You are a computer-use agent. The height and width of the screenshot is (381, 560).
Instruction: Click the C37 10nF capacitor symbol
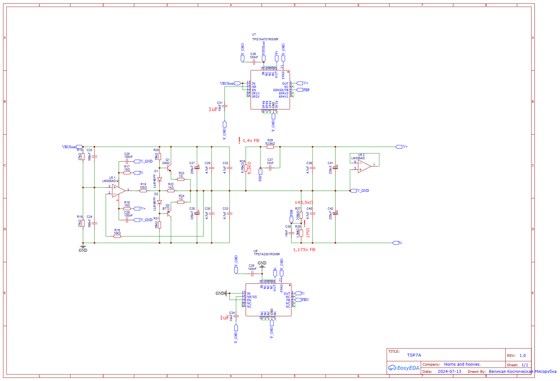[270, 168]
